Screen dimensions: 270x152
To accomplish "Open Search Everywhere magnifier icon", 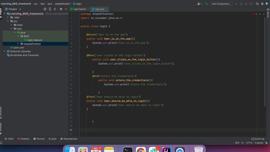I will point(257,4).
